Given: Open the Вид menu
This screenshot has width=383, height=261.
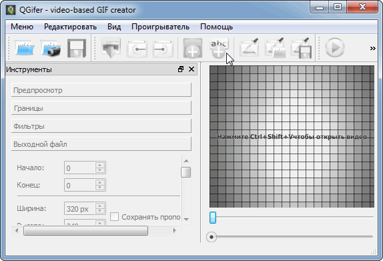Looking at the screenshot, I should tap(114, 27).
